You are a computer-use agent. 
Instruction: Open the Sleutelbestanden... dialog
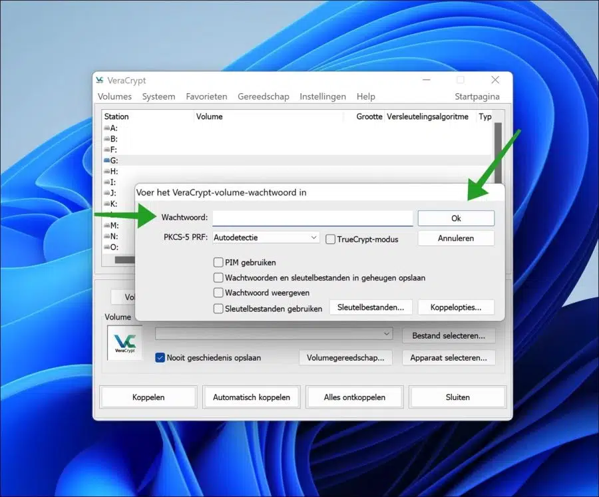[371, 307]
